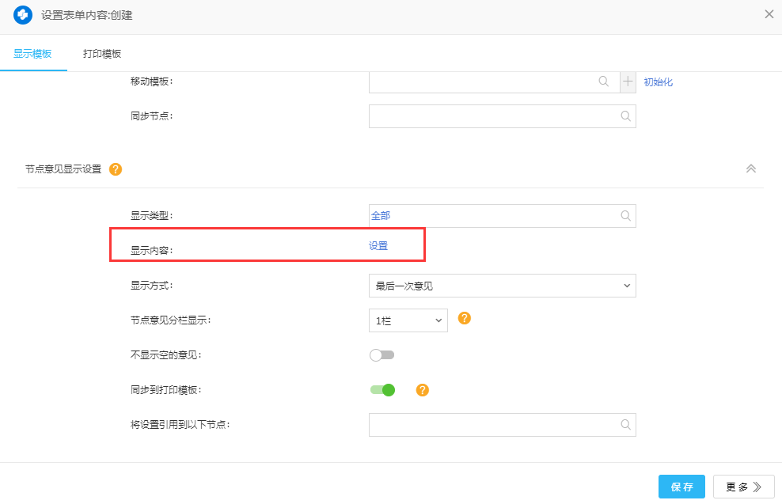Screen dimensions: 782x504
Task: Click the search icon in 同步节点 field
Action: (625, 116)
